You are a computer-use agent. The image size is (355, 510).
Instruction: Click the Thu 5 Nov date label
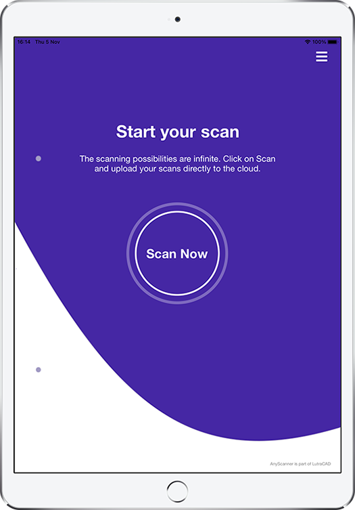click(x=47, y=42)
